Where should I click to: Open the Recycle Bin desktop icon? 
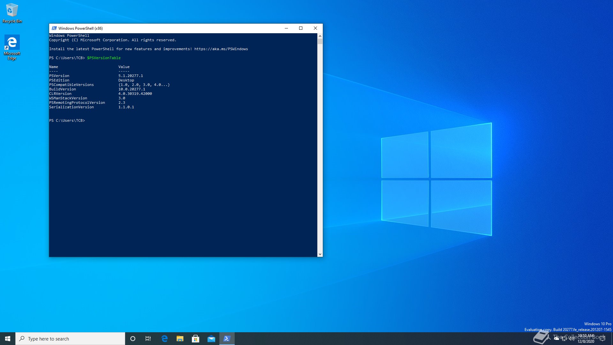point(12,13)
